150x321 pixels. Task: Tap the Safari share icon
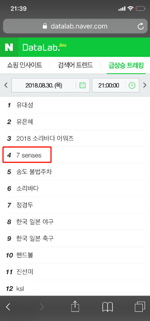75,306
